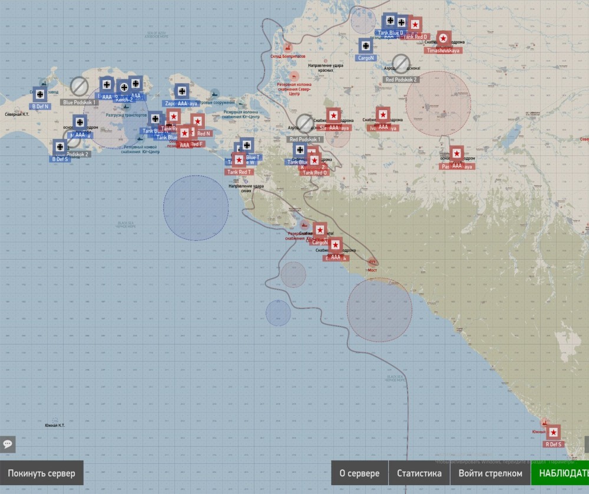Click the disabled Red Podskok 2 icon
This screenshot has width=589, height=494.
[401, 63]
